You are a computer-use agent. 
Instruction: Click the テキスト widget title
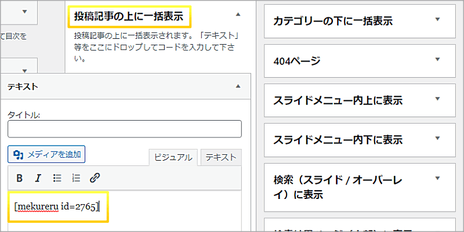point(23,86)
